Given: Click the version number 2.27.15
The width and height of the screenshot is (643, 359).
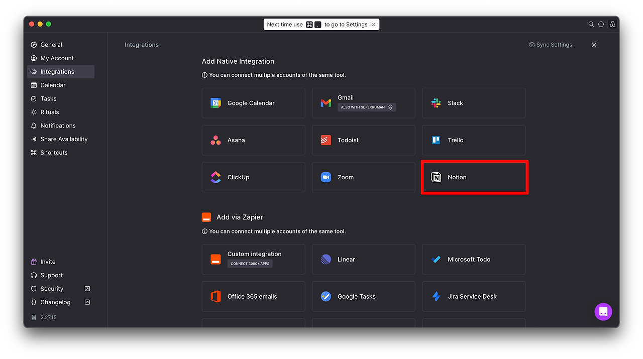Looking at the screenshot, I should coord(48,317).
